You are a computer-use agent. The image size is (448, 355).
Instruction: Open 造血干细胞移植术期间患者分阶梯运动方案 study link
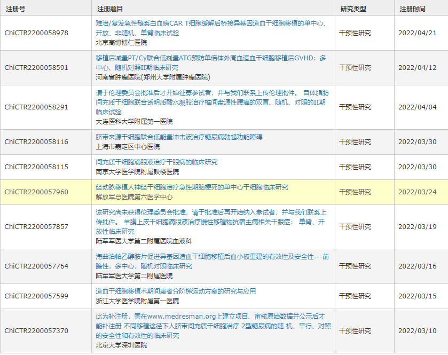pyautogui.click(x=176, y=291)
